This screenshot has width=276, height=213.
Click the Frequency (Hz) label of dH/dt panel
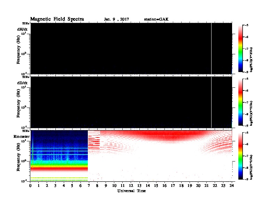pos(18,50)
